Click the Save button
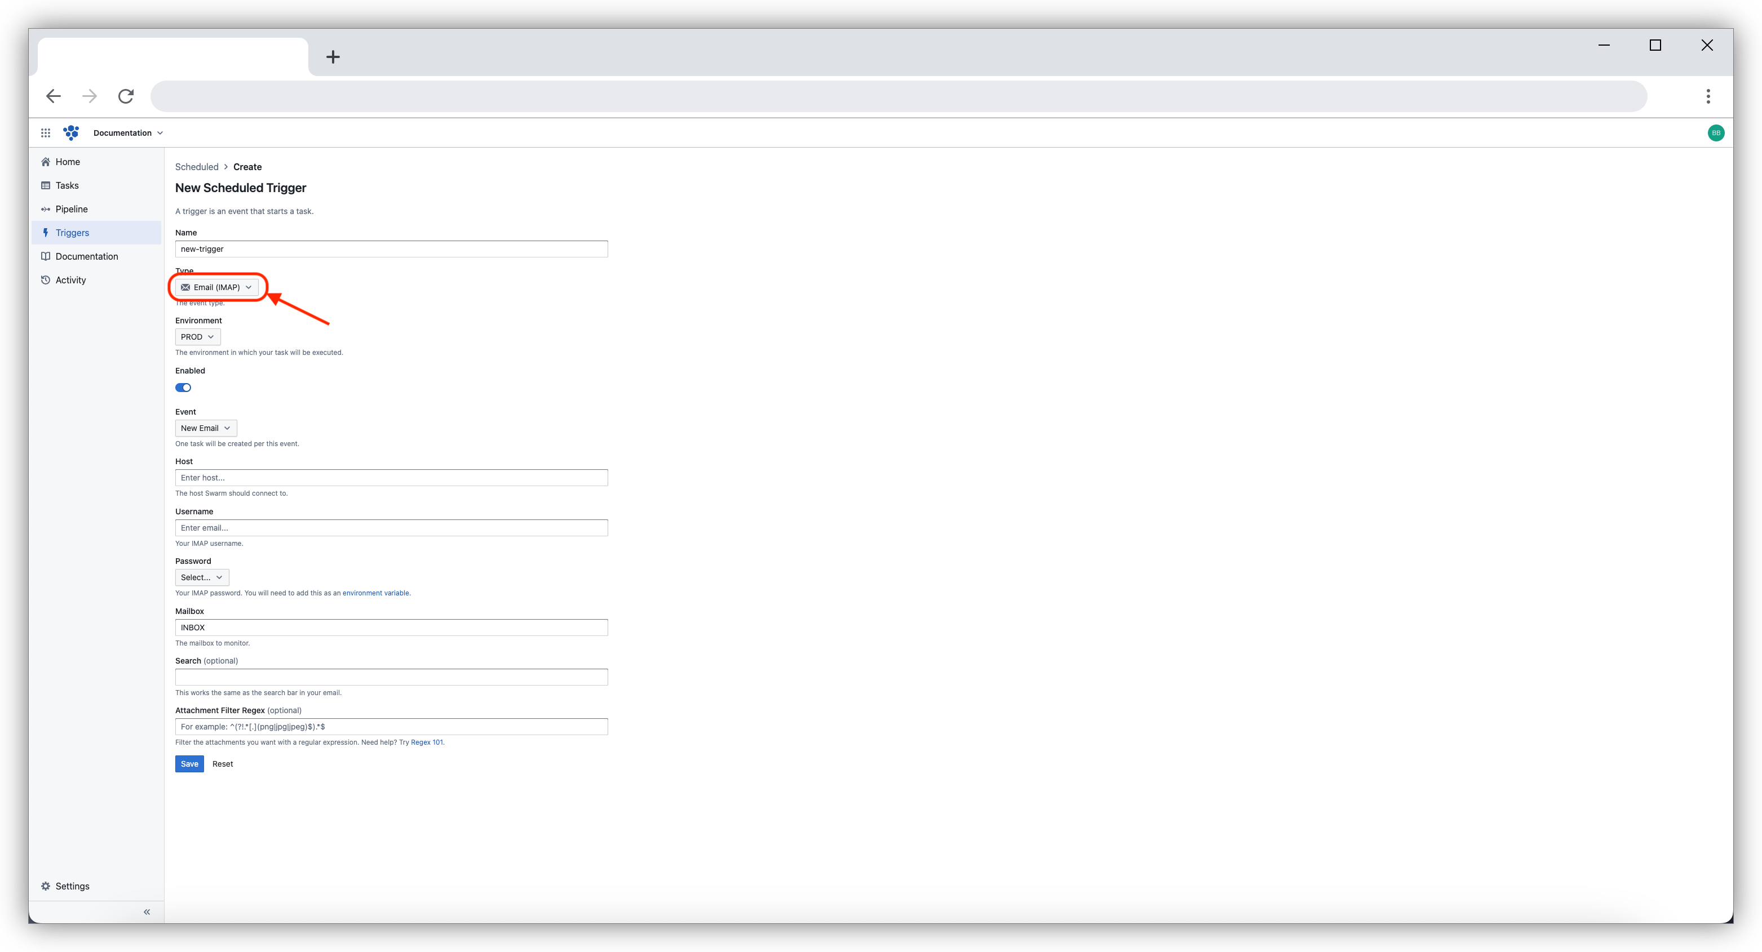The width and height of the screenshot is (1762, 952). click(x=189, y=763)
